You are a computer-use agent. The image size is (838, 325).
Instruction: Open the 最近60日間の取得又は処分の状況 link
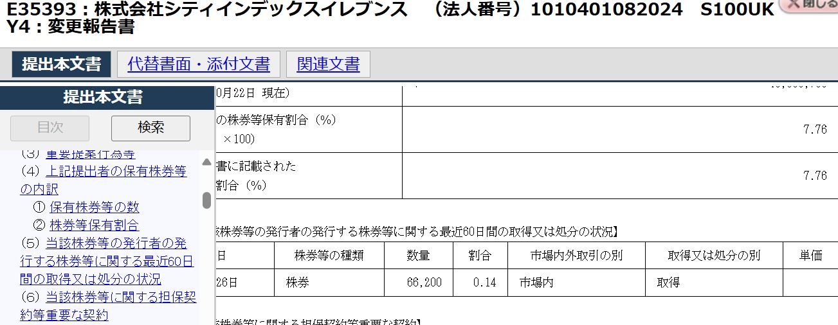pos(107,261)
